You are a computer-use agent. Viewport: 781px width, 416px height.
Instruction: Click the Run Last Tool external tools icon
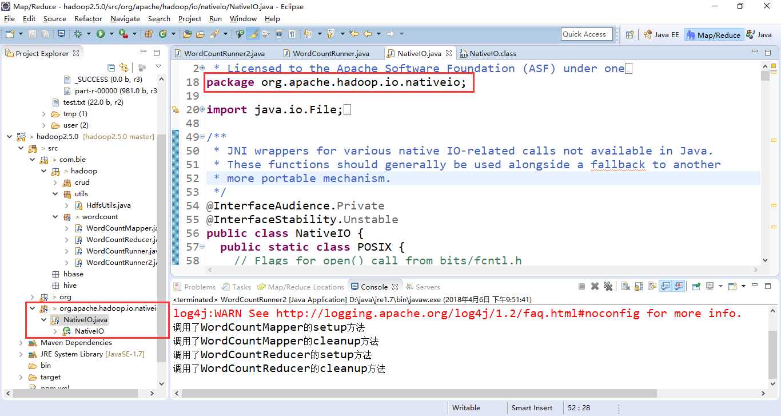coord(123,34)
